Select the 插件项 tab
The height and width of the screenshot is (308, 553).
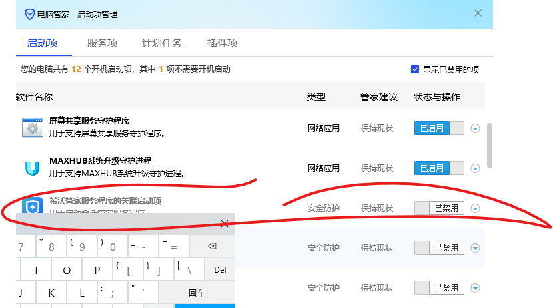[x=222, y=43]
